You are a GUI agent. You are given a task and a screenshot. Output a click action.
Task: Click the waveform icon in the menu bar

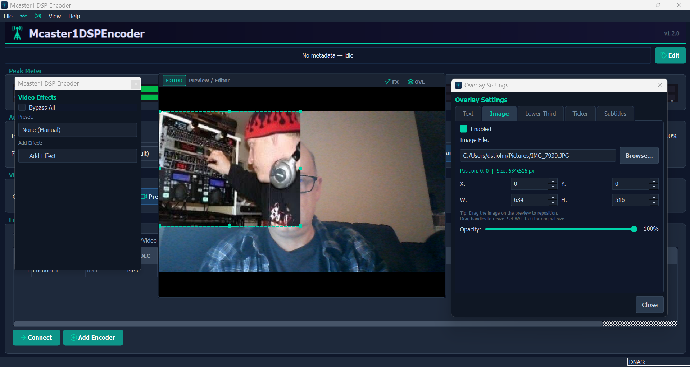[x=23, y=16]
